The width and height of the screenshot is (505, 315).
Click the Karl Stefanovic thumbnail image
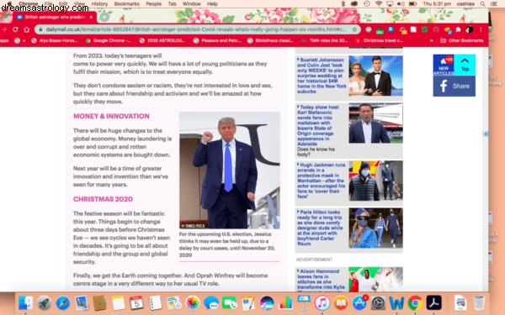(375, 123)
